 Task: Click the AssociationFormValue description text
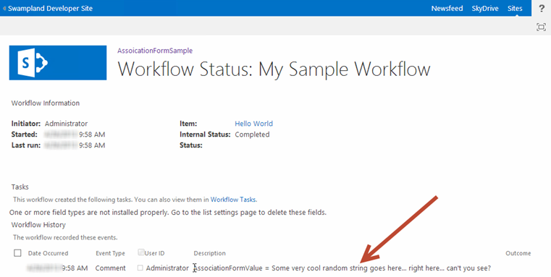[342, 268]
